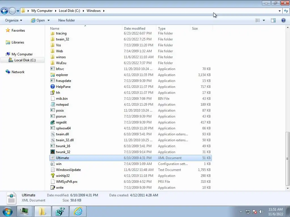Select the hh application icon
The width and height of the screenshot is (290, 217).
click(x=52, y=92)
